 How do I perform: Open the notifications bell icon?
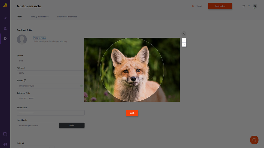pos(244,6)
